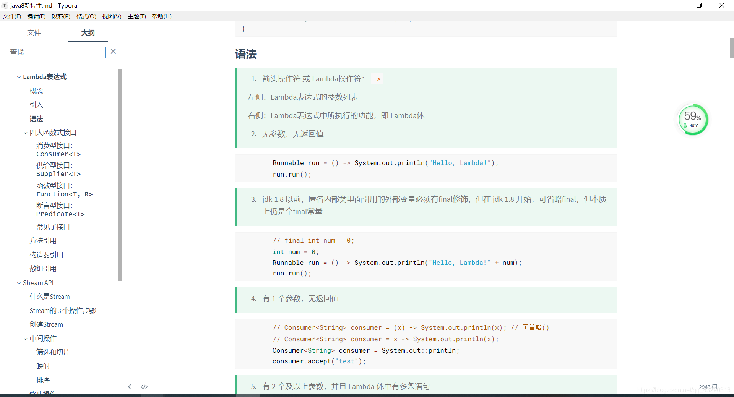Toggle source code mode icon
The image size is (734, 397).
click(144, 387)
